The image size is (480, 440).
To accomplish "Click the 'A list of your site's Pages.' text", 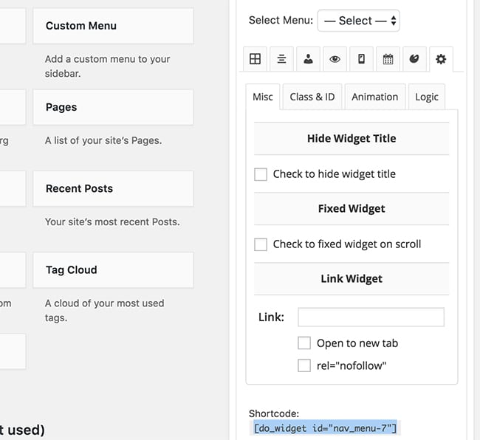I will (103, 140).
